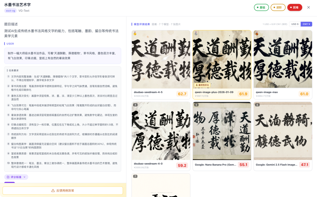
Task: Click the 反馈用例异常 feedback button
Action: 62,191
